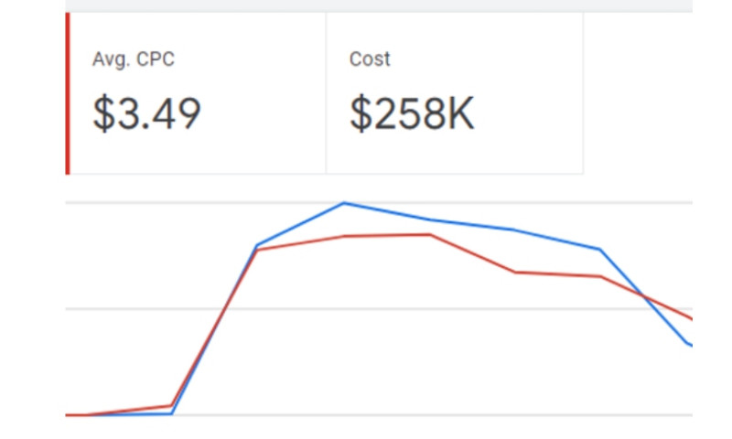732x439 pixels.
Task: Click the blue line's last point before its drop
Action: [x=599, y=249]
